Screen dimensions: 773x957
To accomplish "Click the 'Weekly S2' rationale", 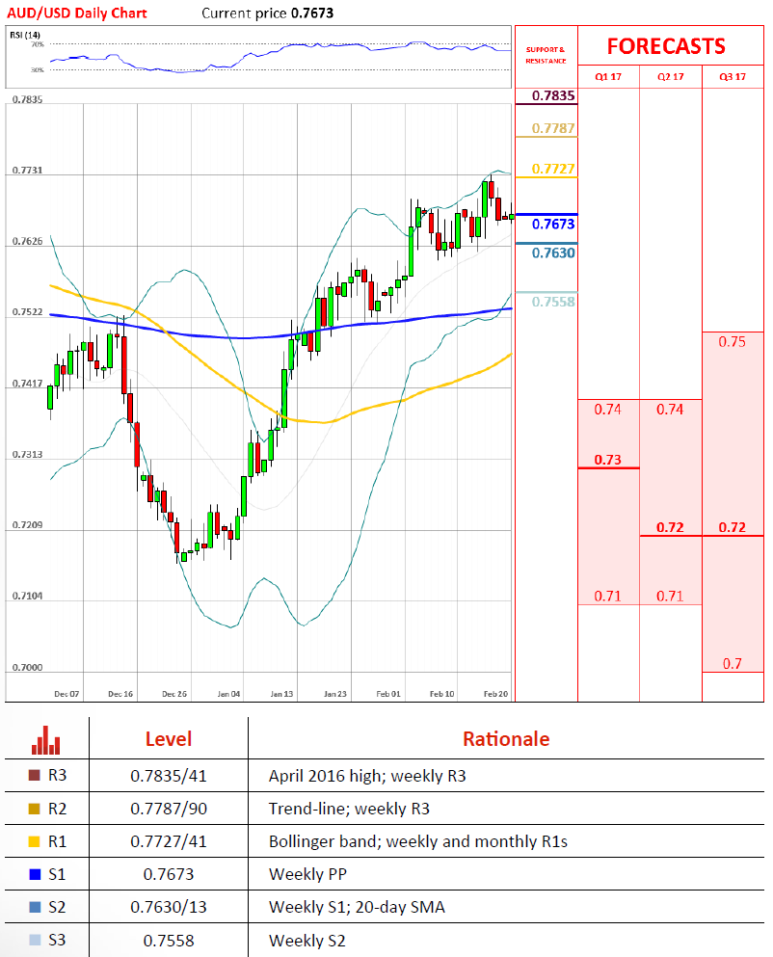I will pyautogui.click(x=307, y=941).
